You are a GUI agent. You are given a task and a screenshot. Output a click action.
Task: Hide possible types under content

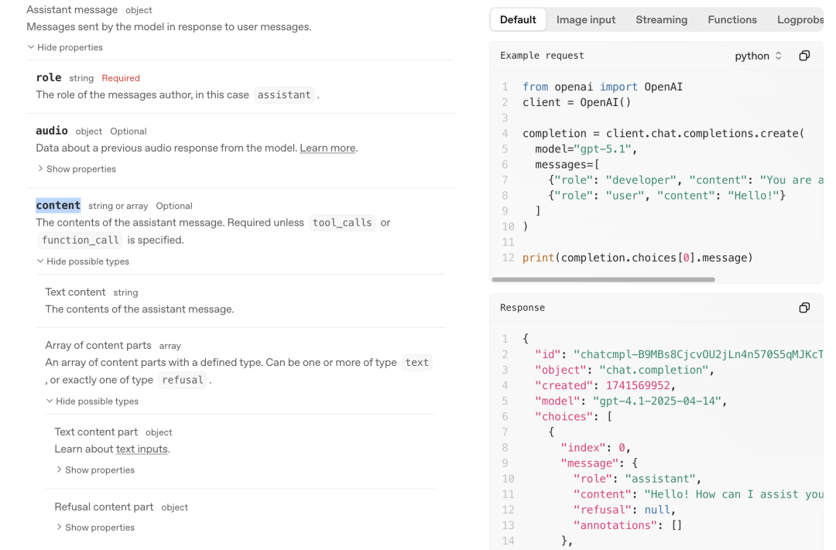point(83,261)
